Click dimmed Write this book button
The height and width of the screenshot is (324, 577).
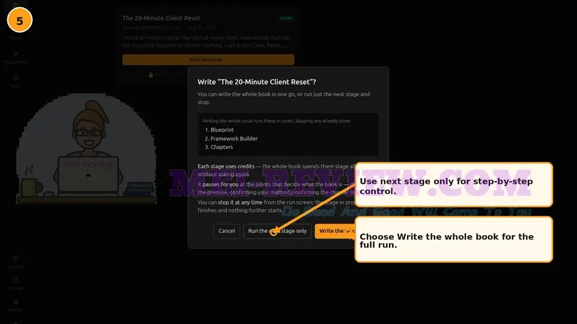208,60
